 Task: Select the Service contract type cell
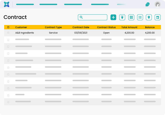[x=53, y=33]
